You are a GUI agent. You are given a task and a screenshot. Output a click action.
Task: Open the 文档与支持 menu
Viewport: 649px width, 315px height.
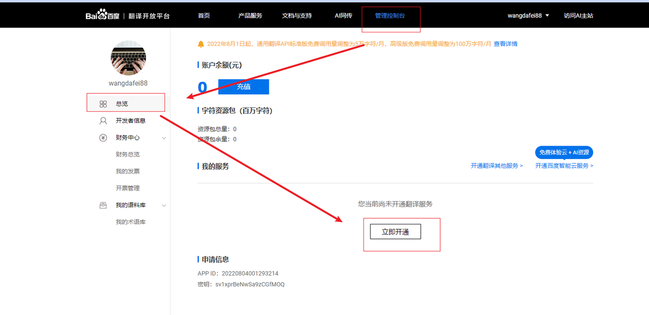(297, 16)
